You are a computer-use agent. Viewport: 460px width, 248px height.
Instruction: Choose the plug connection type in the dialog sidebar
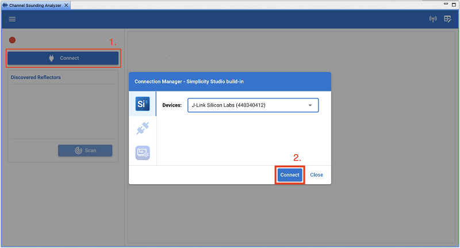[x=142, y=128]
